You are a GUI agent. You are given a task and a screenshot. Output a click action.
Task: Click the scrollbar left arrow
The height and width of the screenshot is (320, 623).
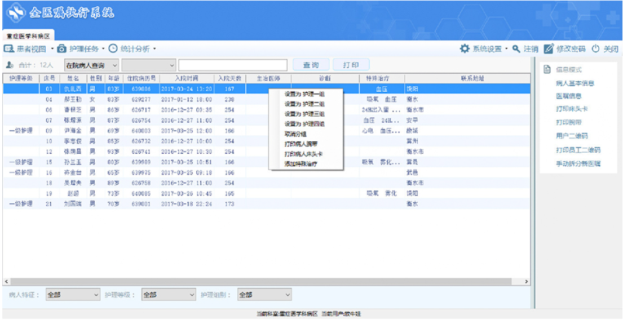tap(6, 282)
